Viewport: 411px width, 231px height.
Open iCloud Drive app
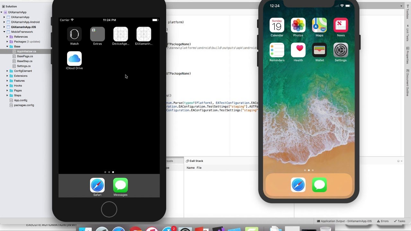[74, 58]
